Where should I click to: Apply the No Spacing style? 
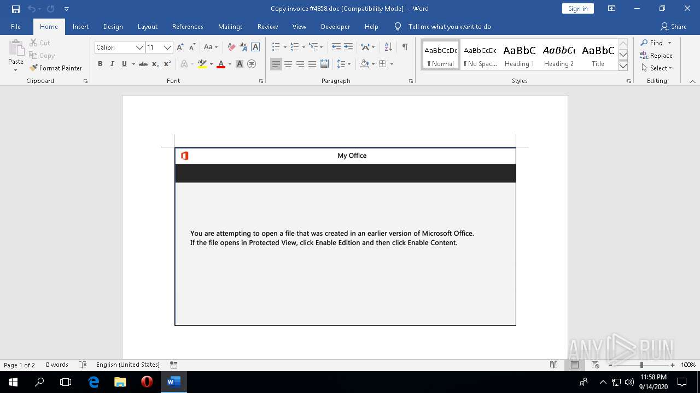480,55
